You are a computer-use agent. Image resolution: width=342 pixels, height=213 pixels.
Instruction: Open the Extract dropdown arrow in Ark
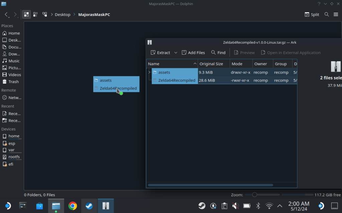click(176, 53)
